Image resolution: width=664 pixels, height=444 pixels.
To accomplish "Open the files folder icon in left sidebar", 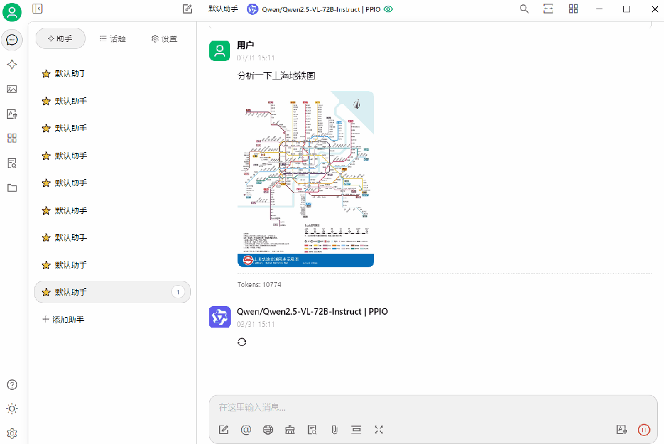I will coord(12,188).
